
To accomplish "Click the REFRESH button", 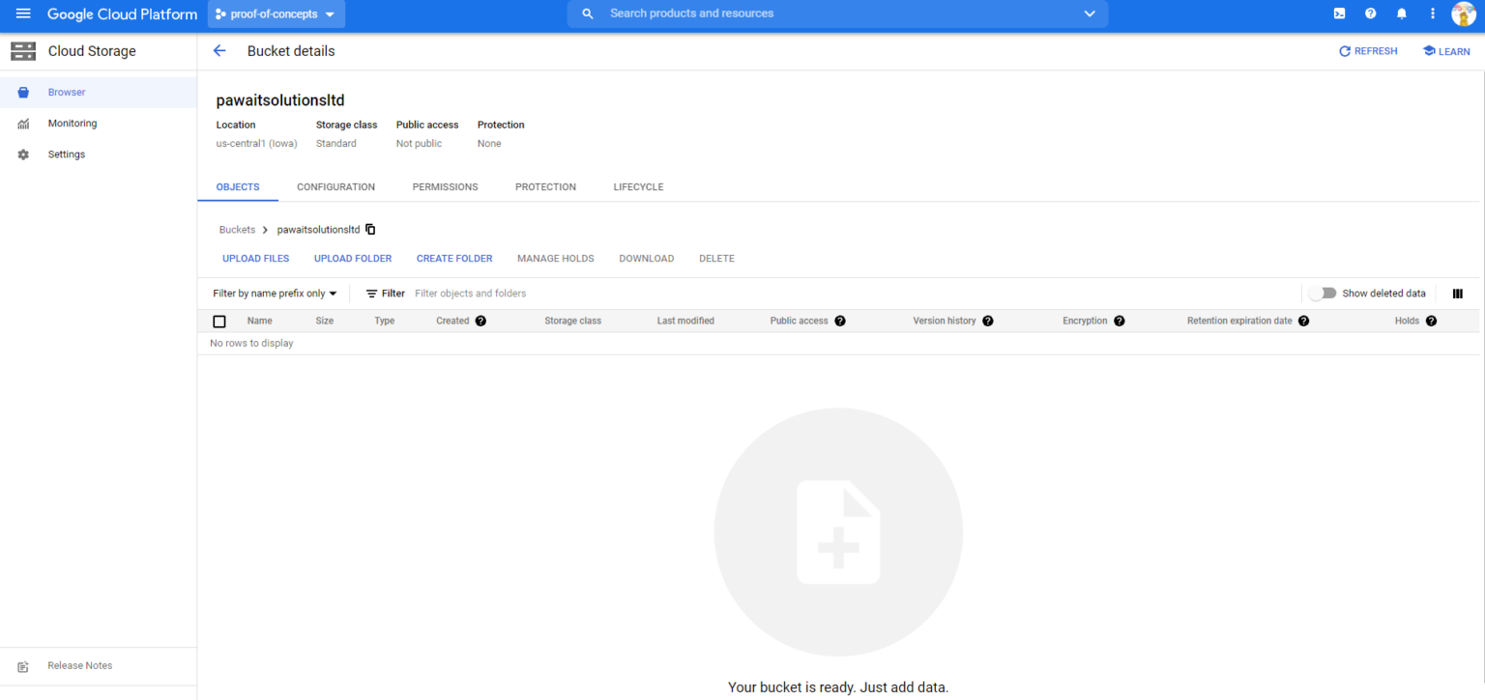I will 1368,51.
